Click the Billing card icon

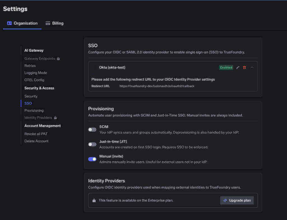(x=48, y=23)
